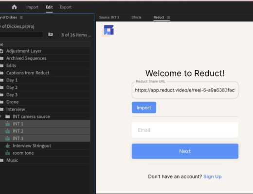Click the Archived Sequences folder icon
Image resolution: width=253 pixels, height=194 pixels.
click(x=1, y=58)
